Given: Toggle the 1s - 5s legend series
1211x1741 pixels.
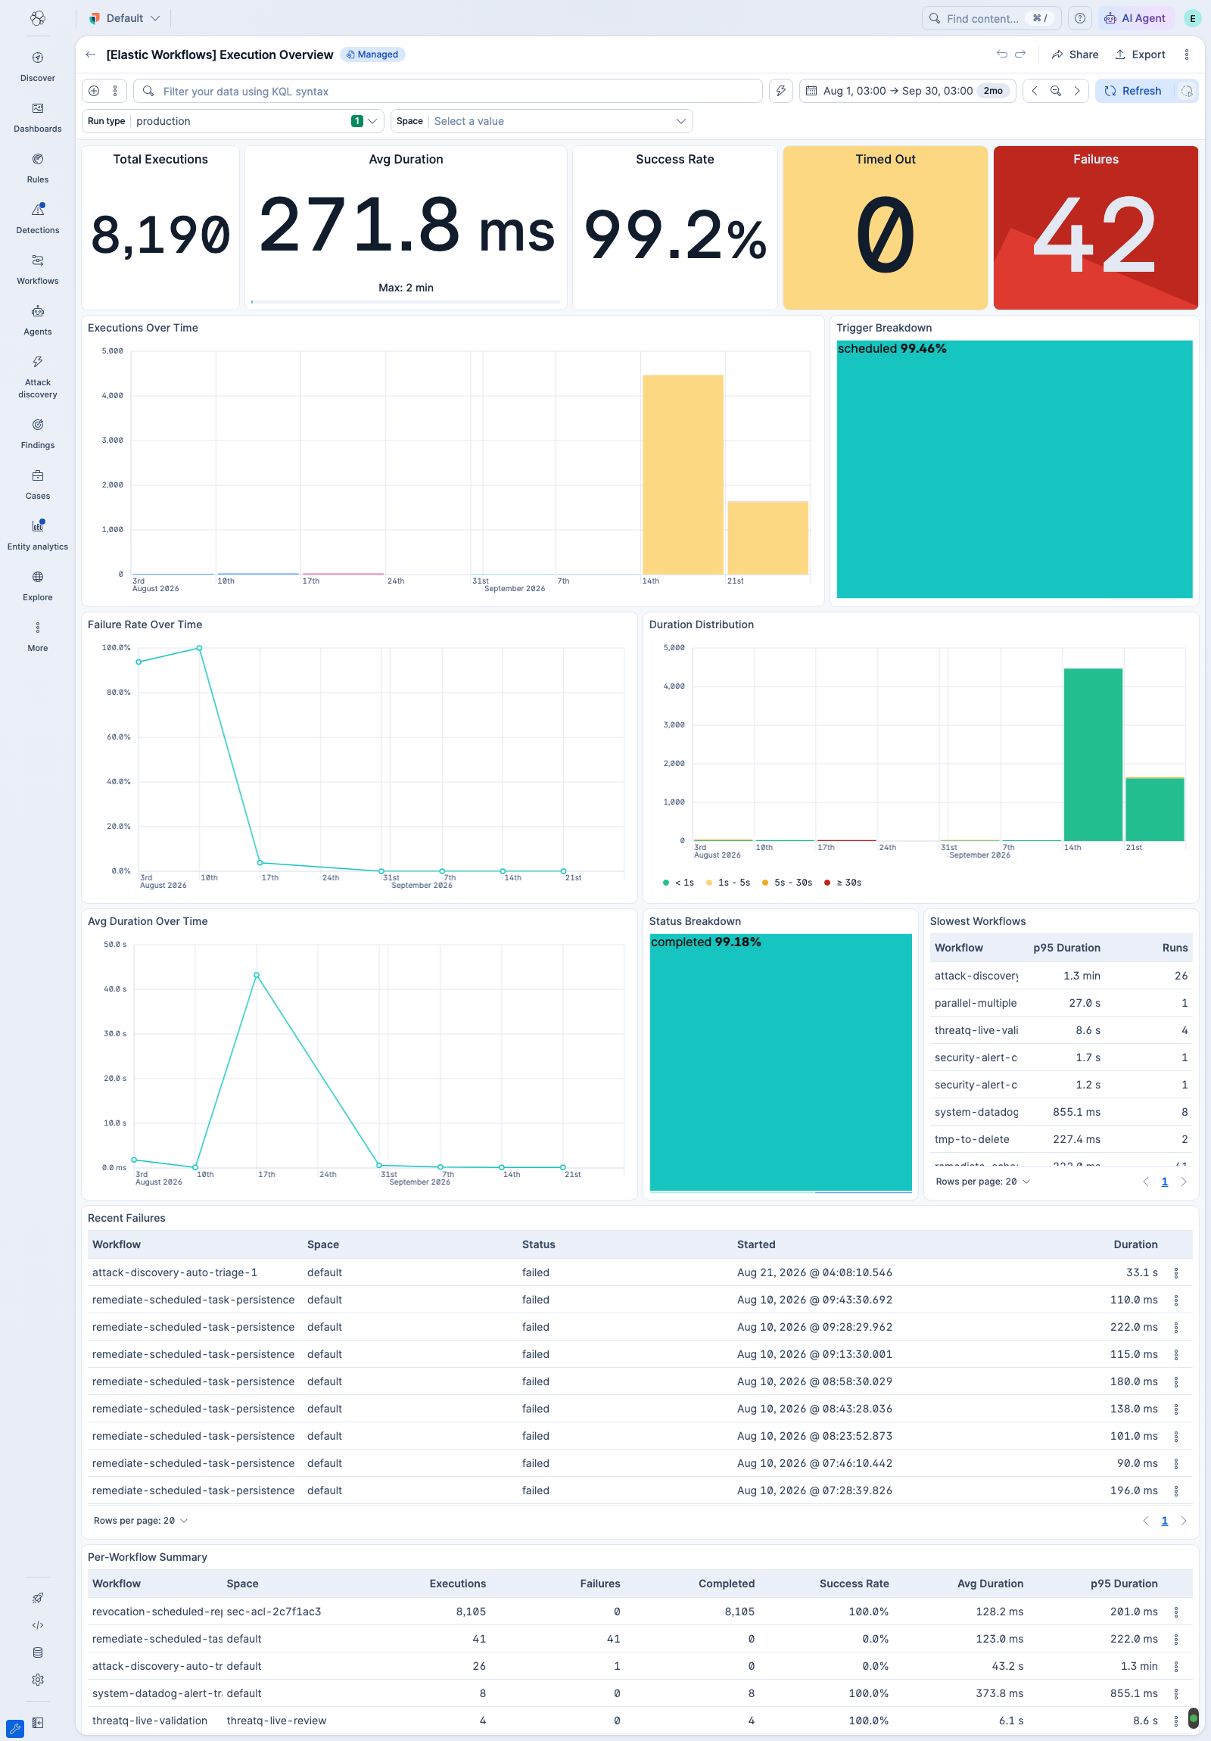Looking at the screenshot, I should [727, 883].
